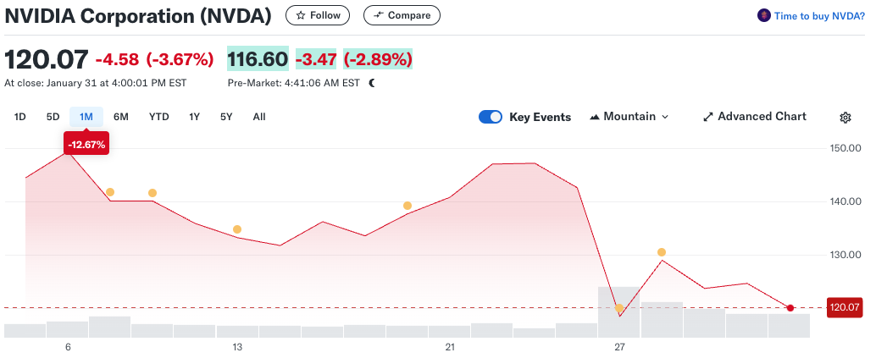The height and width of the screenshot is (358, 876).
Task: Click the NVIDIA Corporation (NVDA) title
Action: click(x=138, y=15)
